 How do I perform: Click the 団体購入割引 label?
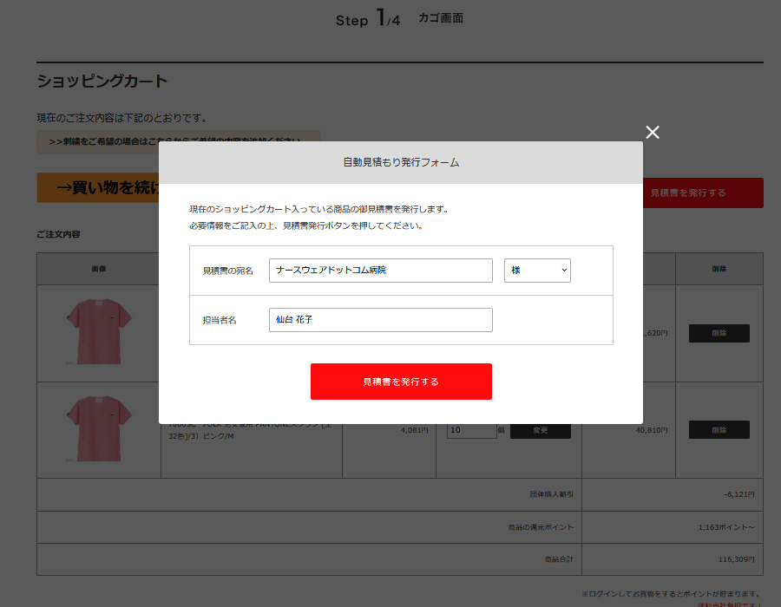click(x=551, y=494)
